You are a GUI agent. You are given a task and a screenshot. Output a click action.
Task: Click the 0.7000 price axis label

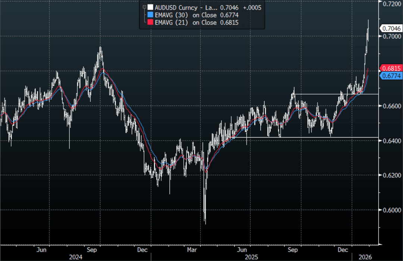click(x=392, y=36)
